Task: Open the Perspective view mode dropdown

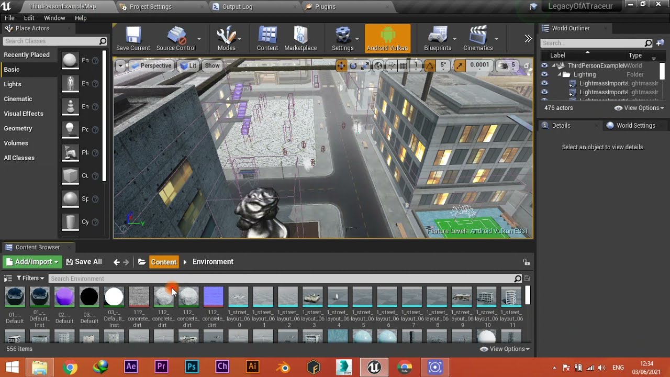Action: [x=151, y=65]
